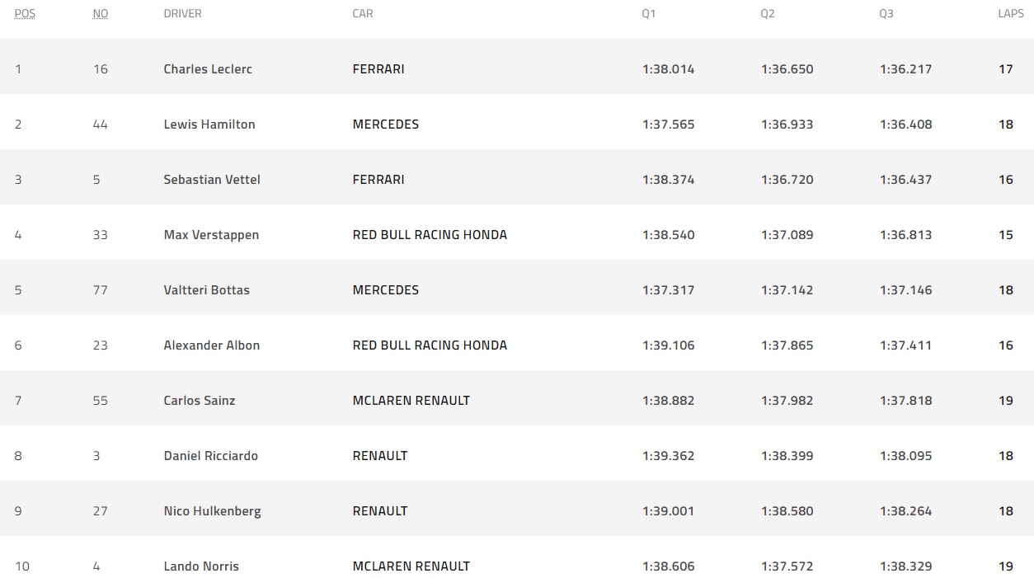
Task: Click Lando Norris's name
Action: pyautogui.click(x=201, y=566)
